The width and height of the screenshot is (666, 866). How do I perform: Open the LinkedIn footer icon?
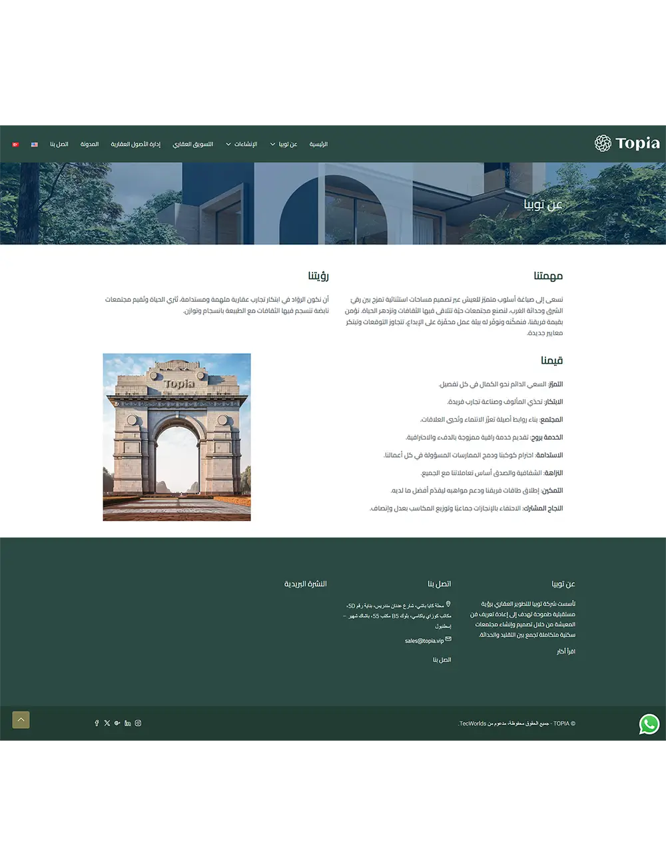tap(128, 723)
